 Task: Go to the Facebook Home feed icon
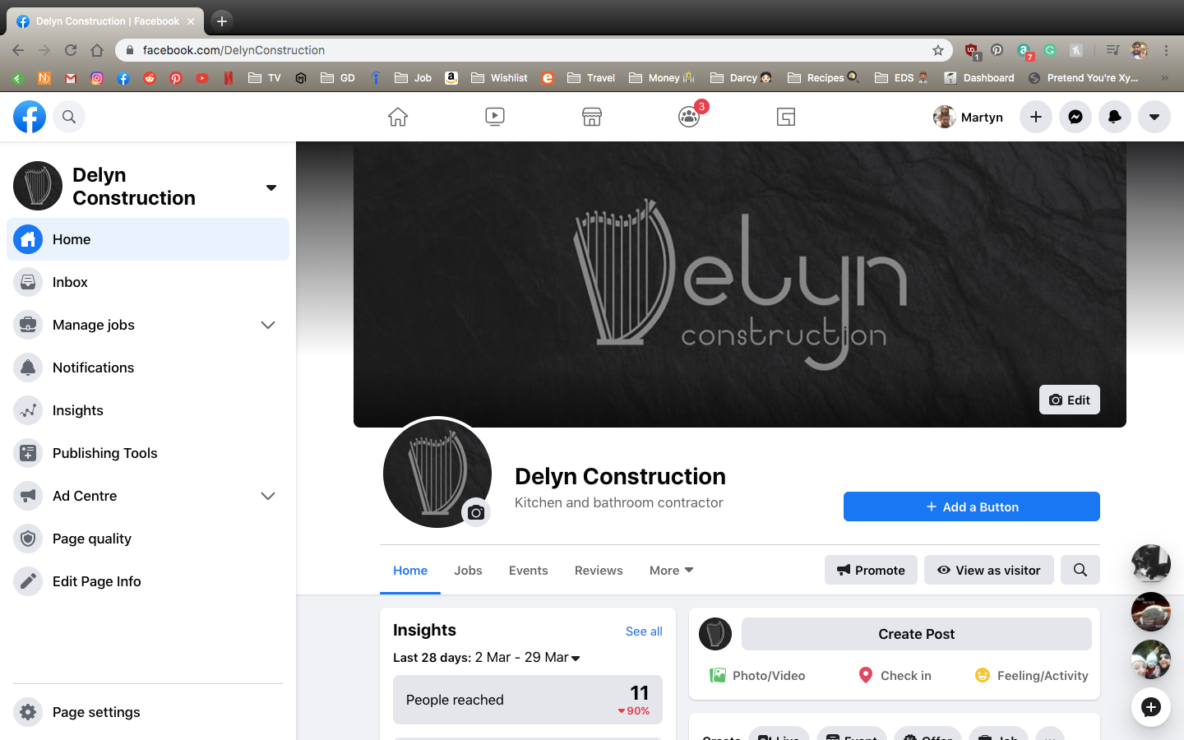tap(398, 117)
